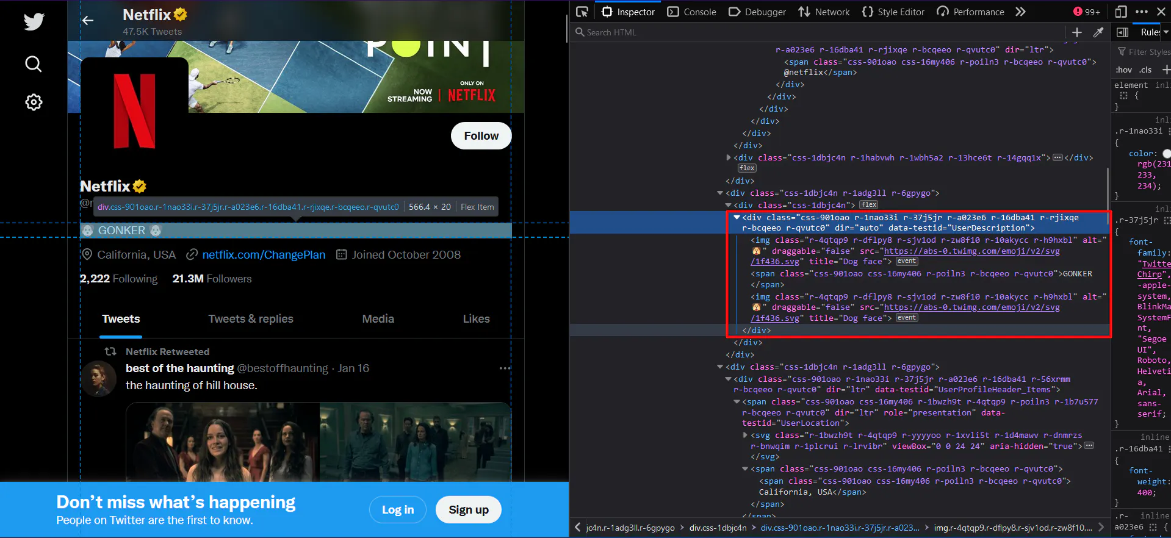The height and width of the screenshot is (538, 1171).
Task: Select div.css-1dbjc4n breadcrumb
Action: coord(718,528)
